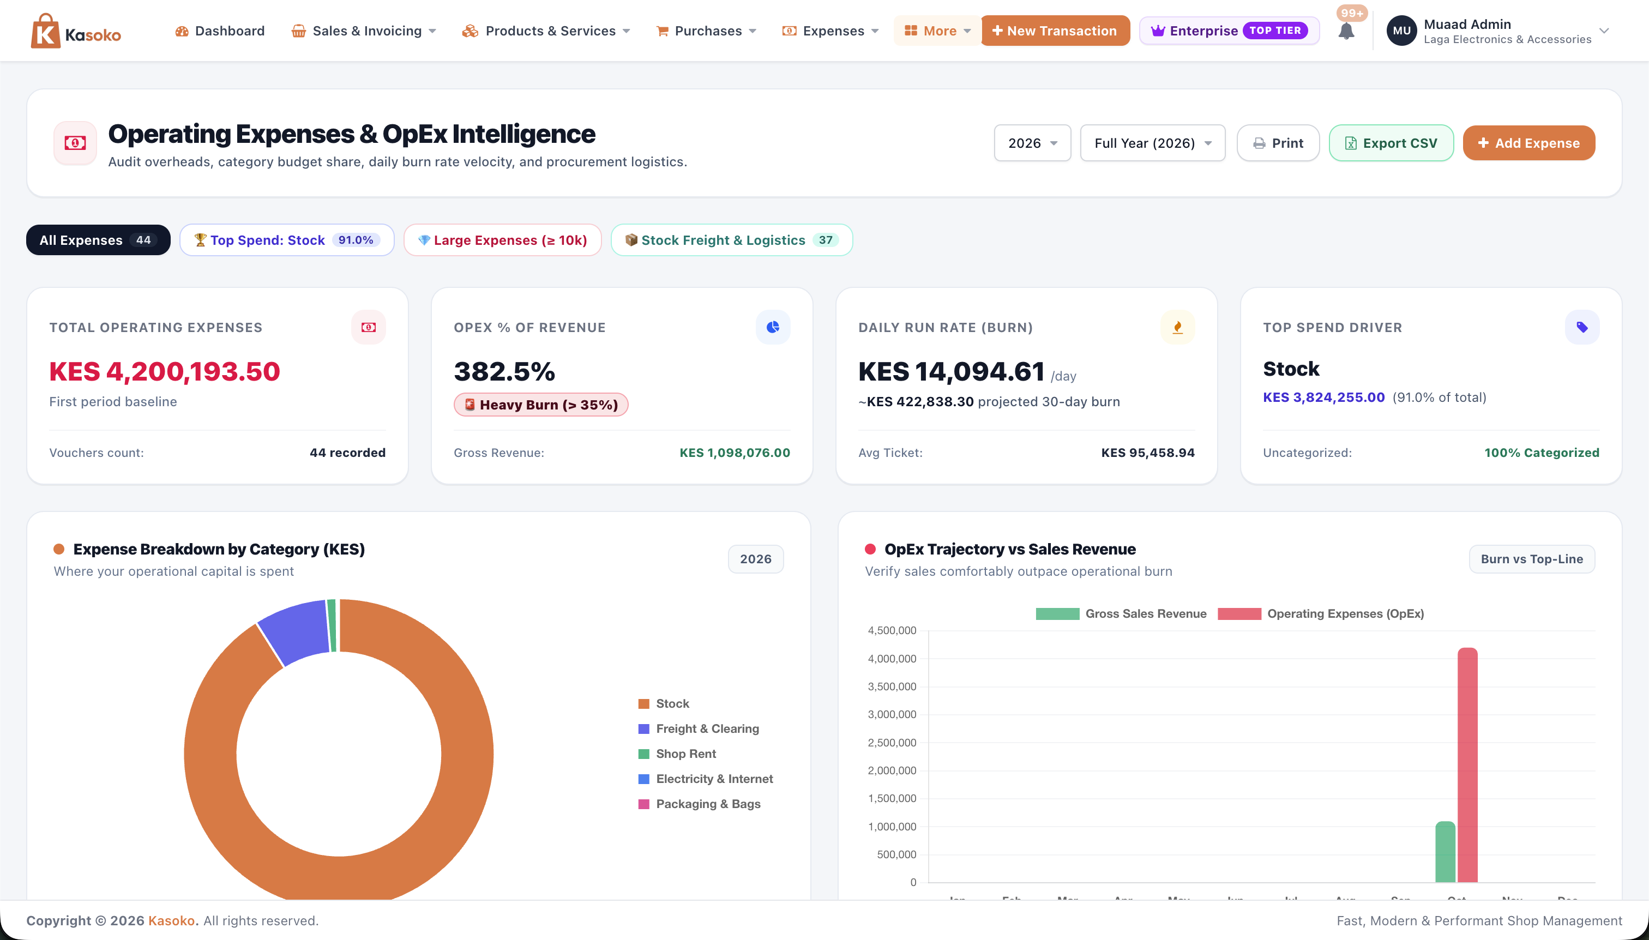Click the Products & Services boxes icon
The image size is (1649, 940).
click(x=470, y=31)
